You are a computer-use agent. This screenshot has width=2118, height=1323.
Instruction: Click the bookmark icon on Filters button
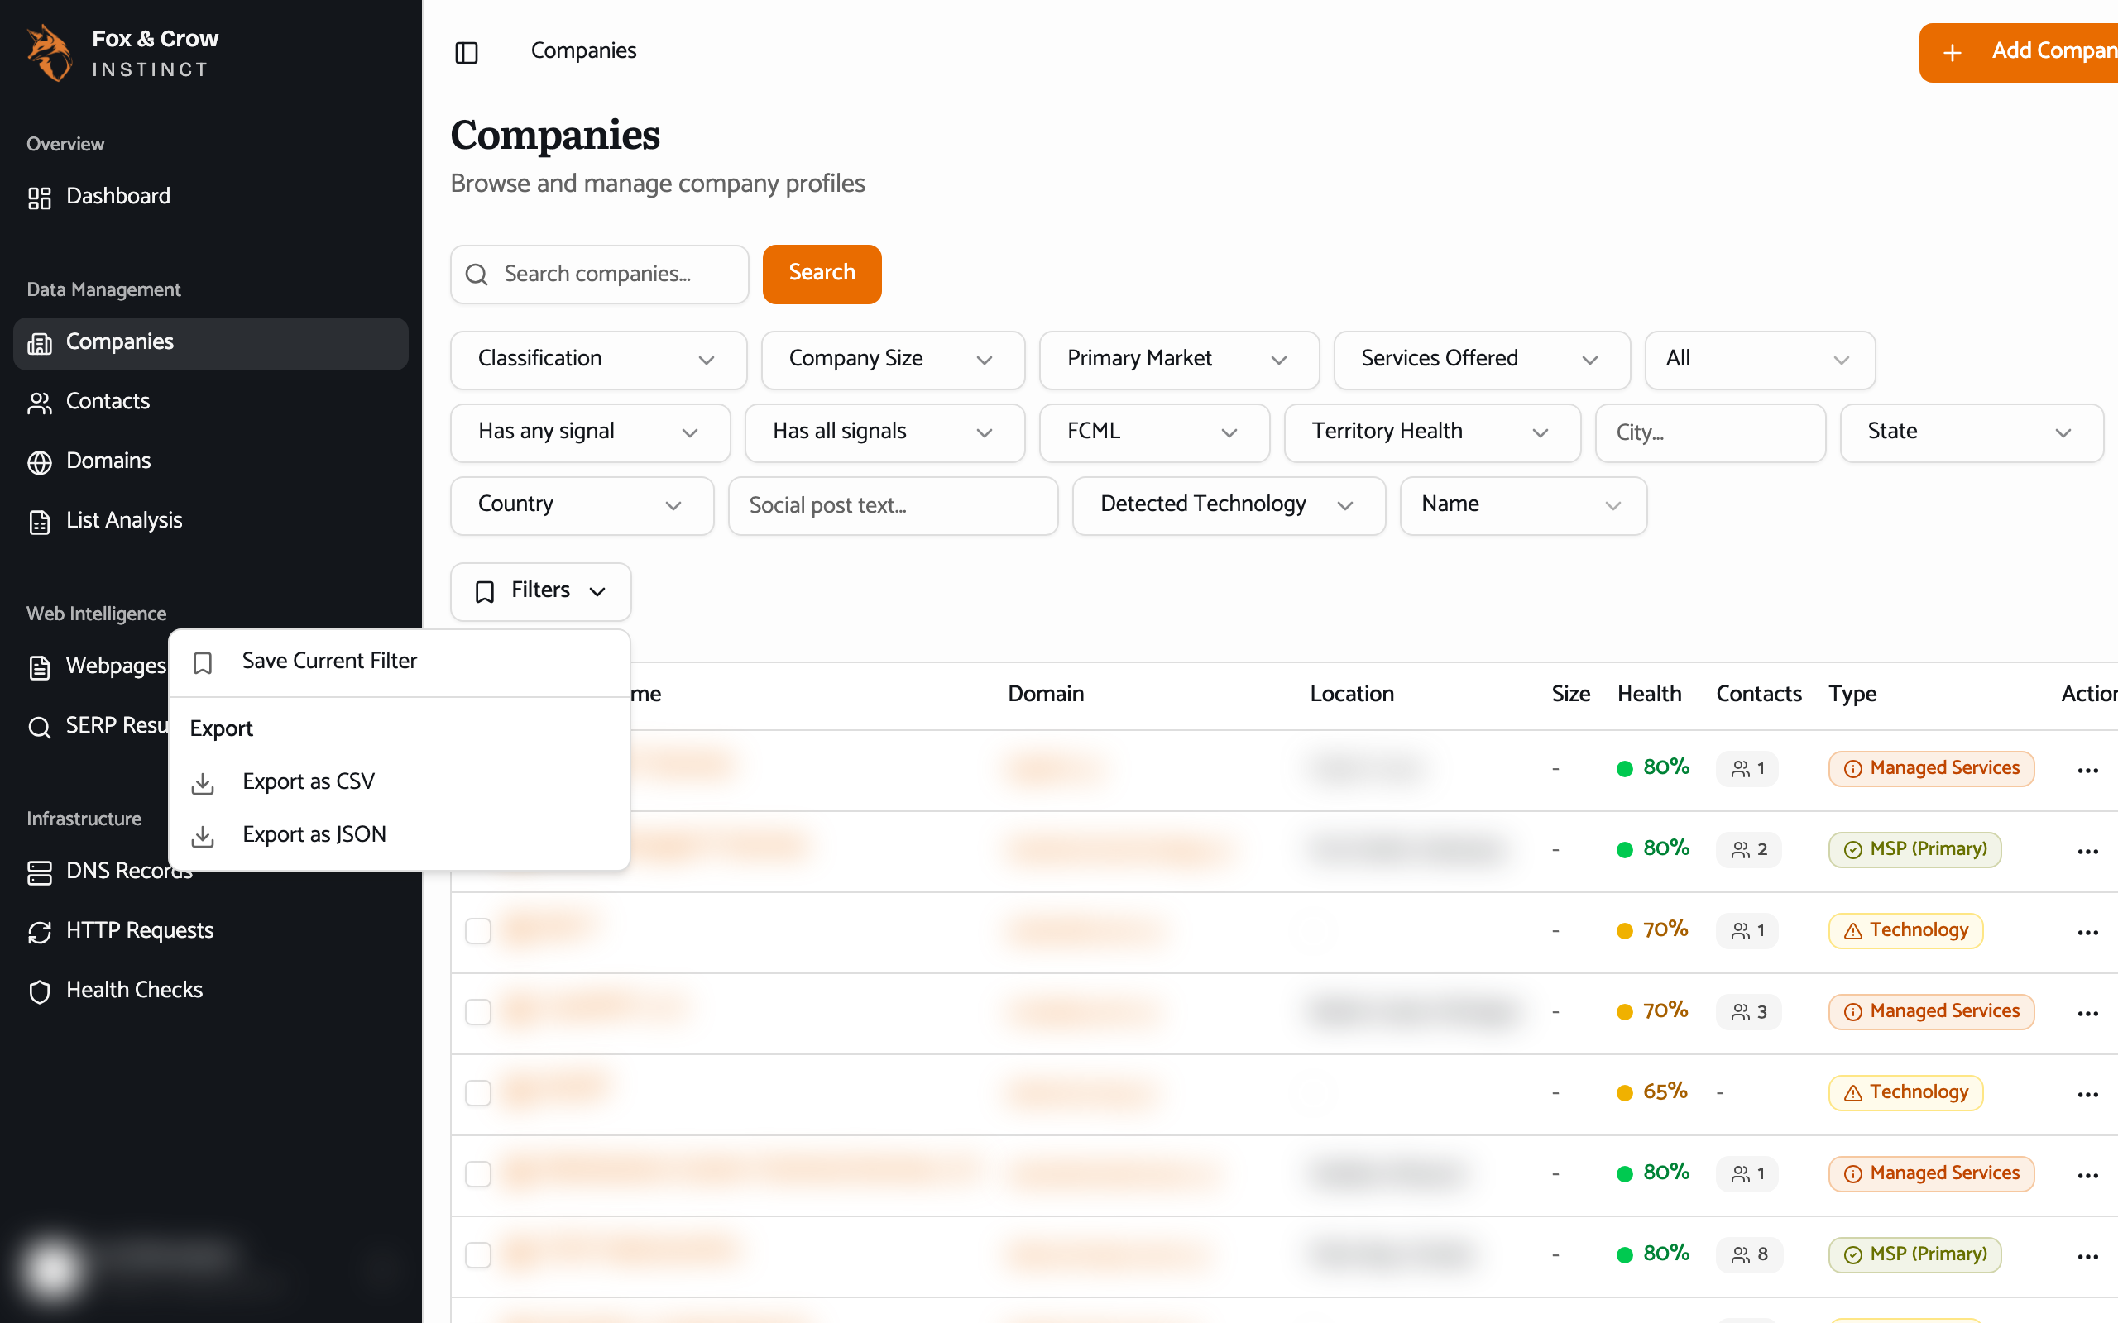[484, 591]
